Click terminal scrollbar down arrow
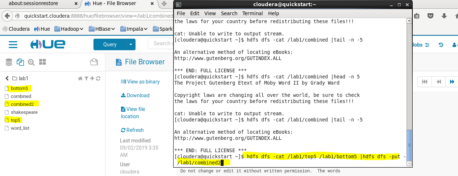Viewport: 458px width, 176px height. point(409,163)
